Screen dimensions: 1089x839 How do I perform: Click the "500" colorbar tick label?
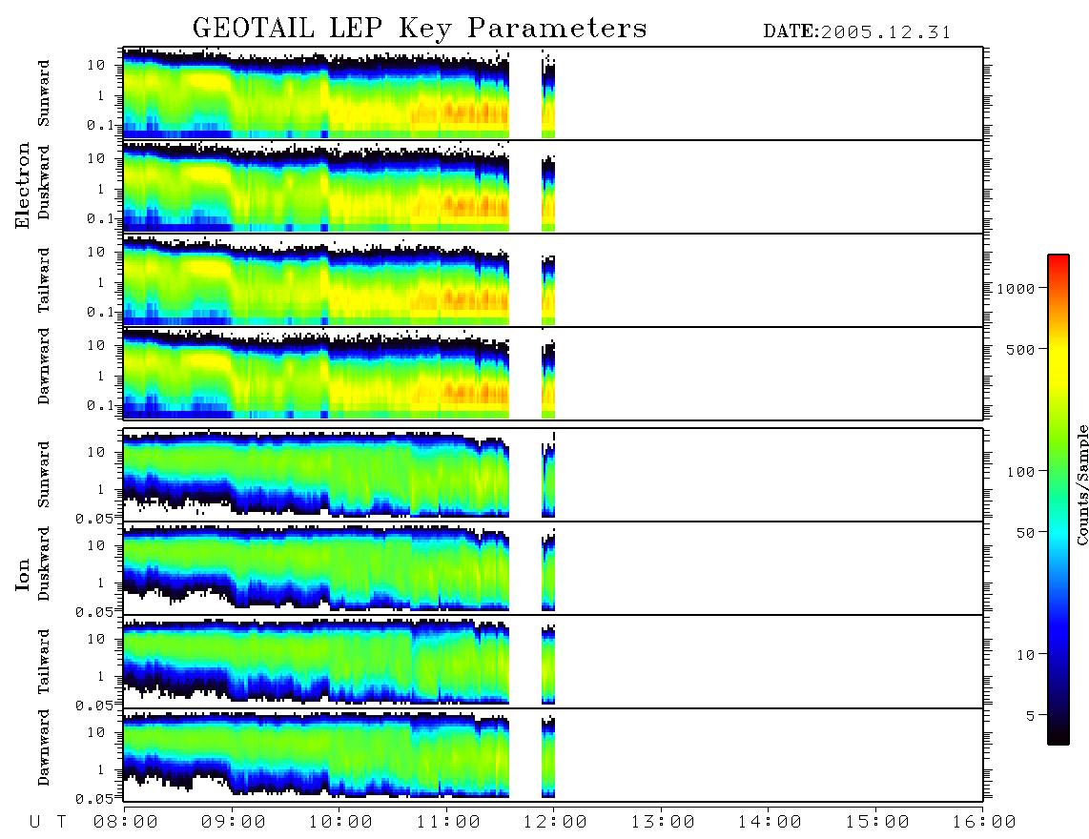1020,350
